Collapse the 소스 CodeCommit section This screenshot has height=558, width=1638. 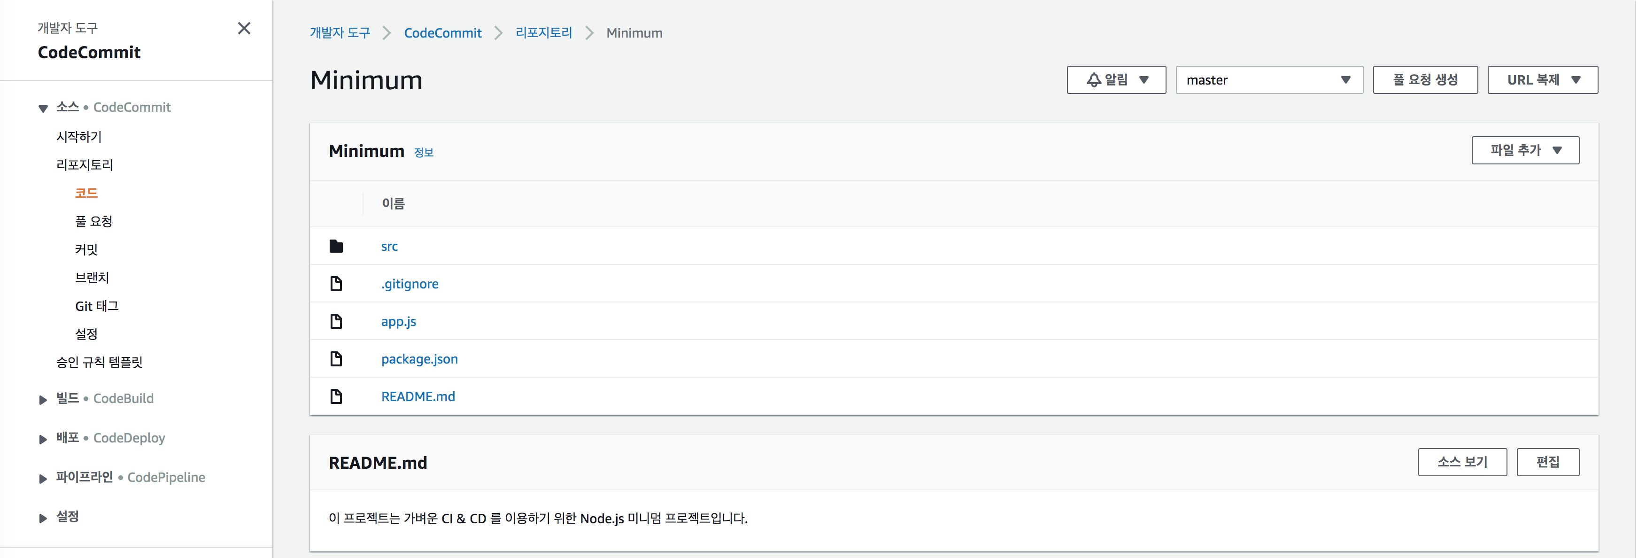pos(43,108)
